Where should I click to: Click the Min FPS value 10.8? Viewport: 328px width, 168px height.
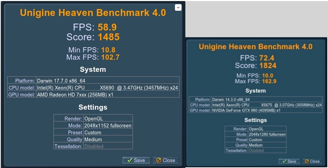108,50
